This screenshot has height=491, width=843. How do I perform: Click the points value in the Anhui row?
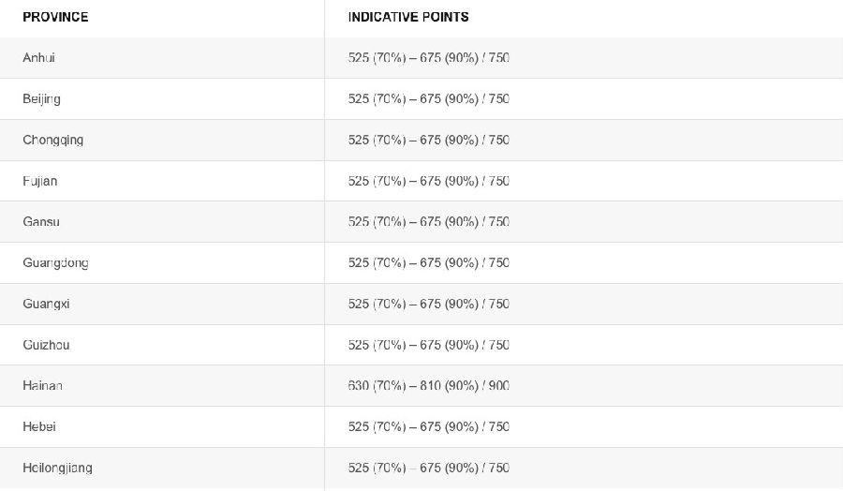coord(428,57)
